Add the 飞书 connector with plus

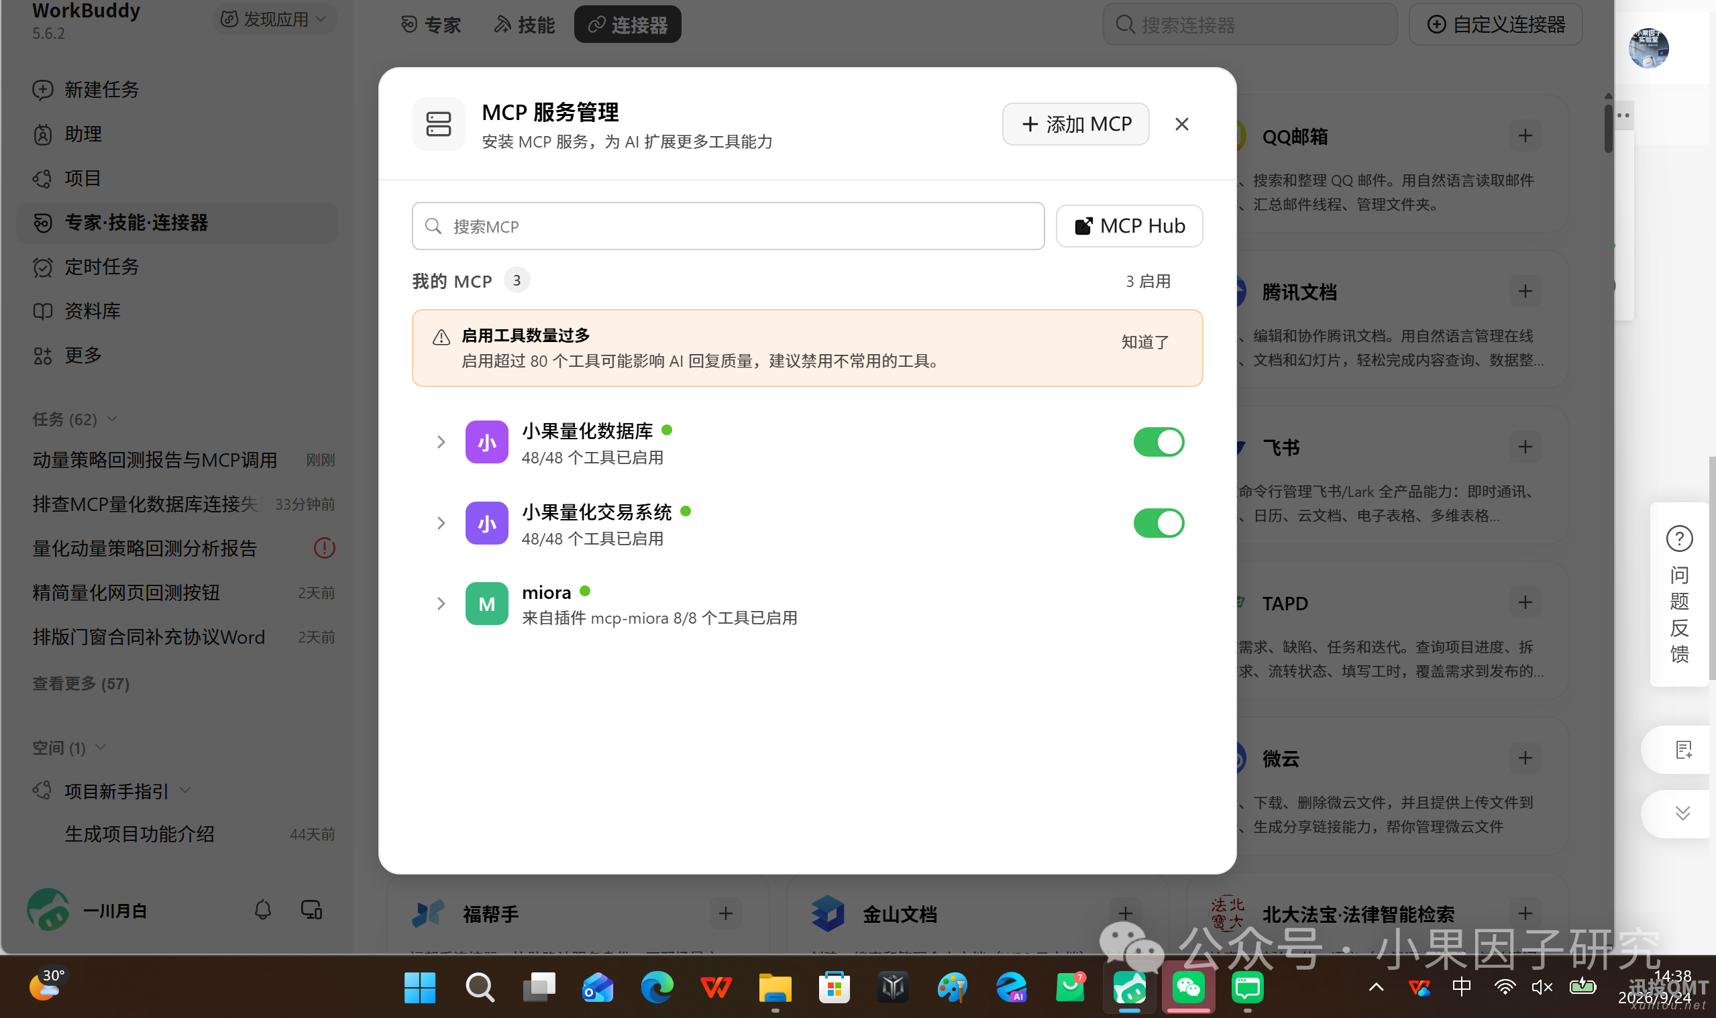1525,447
